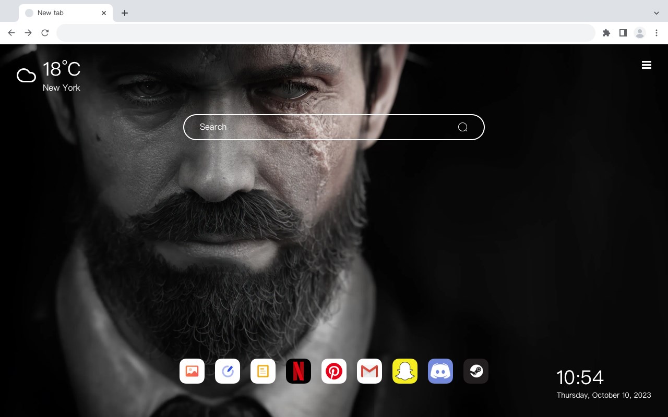Open the yellow notes shortcut icon

point(263,371)
